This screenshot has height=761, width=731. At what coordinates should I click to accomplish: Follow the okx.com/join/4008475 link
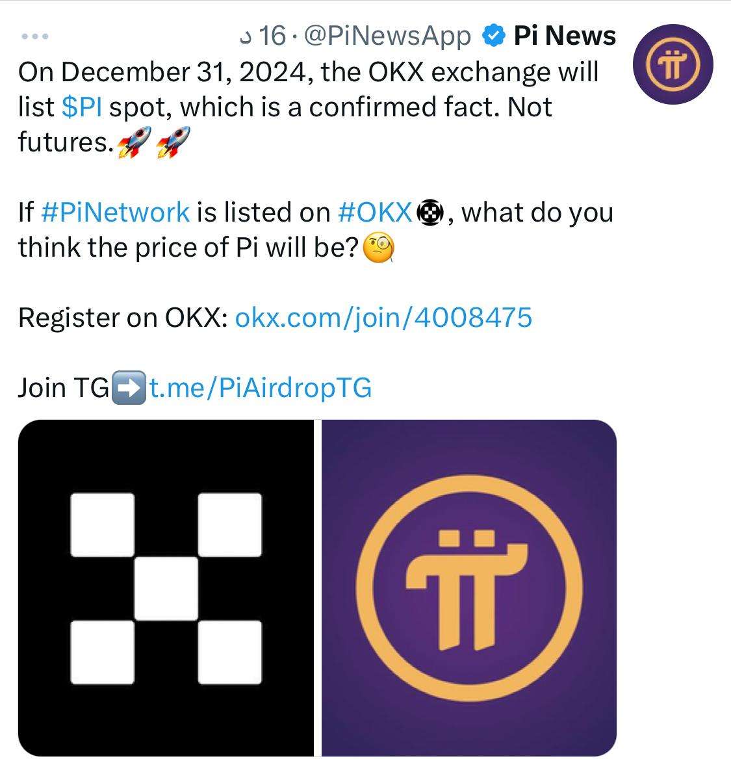pyautogui.click(x=383, y=318)
